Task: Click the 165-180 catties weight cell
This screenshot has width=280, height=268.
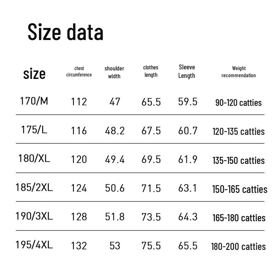Action: 239,218
